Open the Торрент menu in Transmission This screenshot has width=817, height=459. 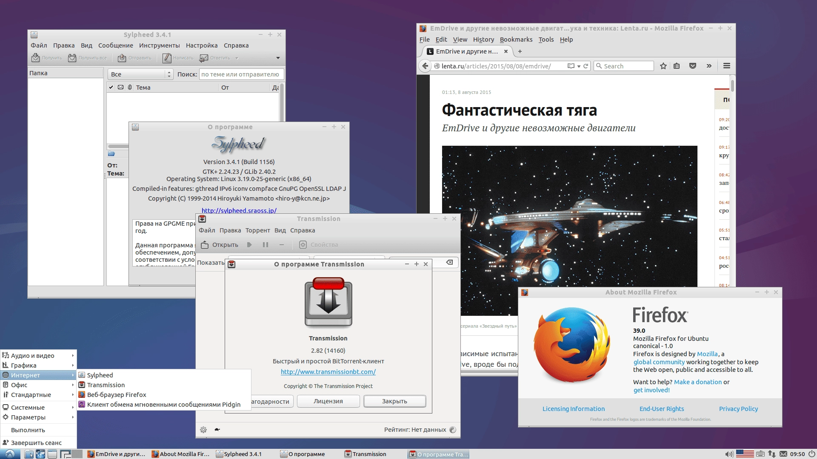[257, 230]
